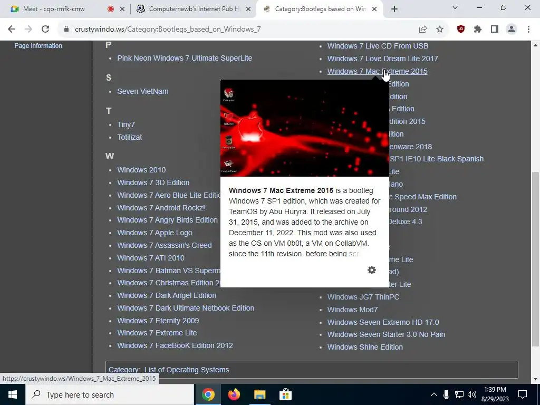Reload the current page
Image resolution: width=540 pixels, height=405 pixels.
45,30
